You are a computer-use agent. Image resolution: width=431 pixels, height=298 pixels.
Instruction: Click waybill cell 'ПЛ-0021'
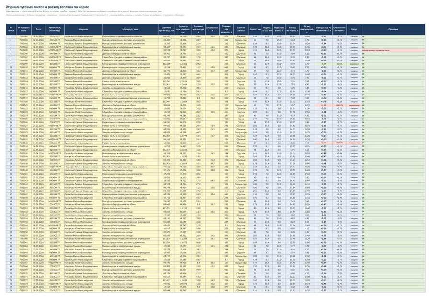coord(23,105)
